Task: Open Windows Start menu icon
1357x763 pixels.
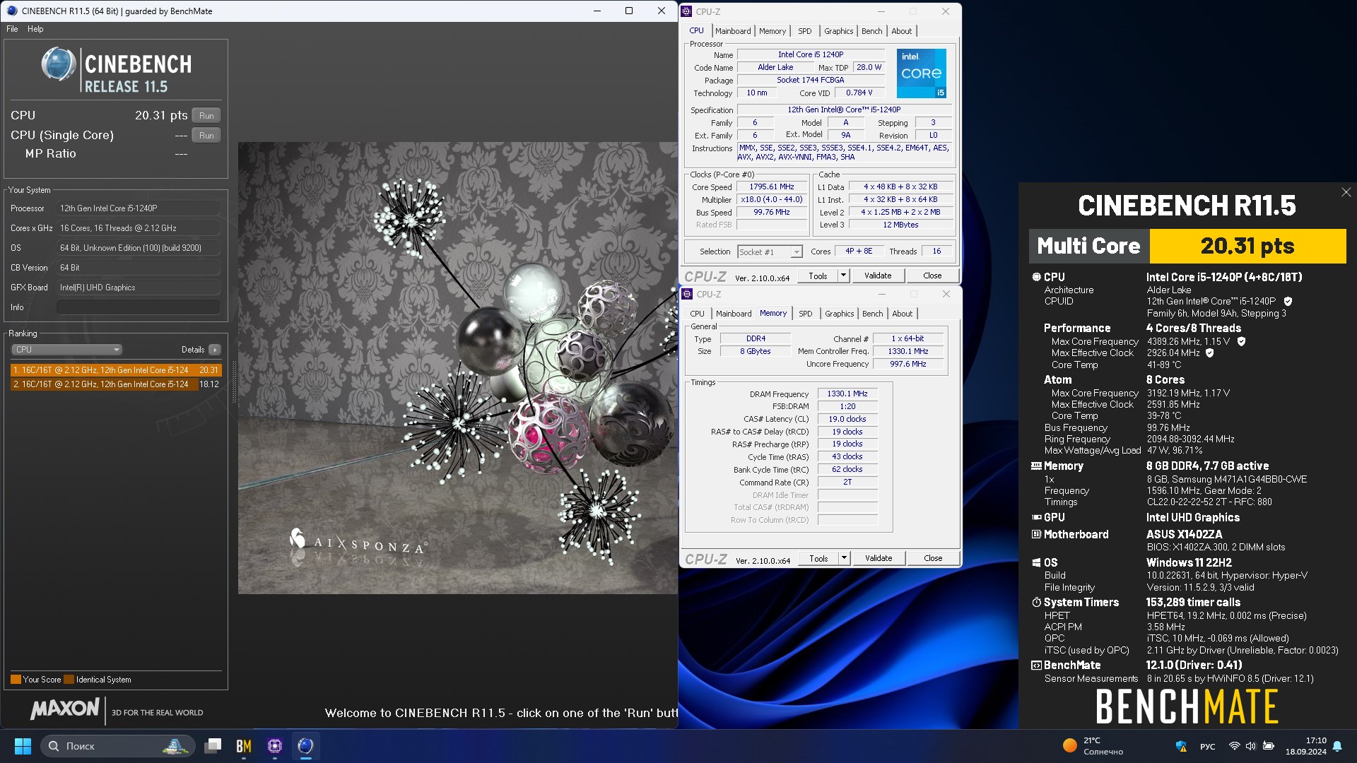Action: click(x=23, y=746)
